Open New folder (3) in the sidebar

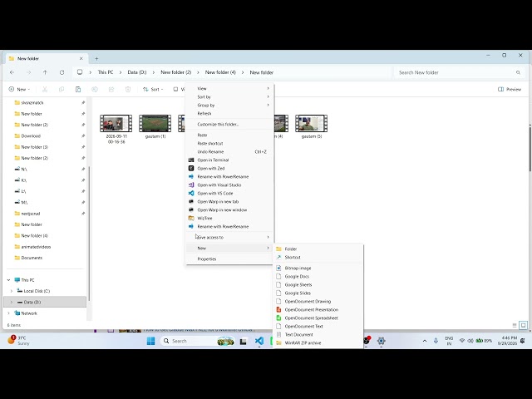(35, 147)
